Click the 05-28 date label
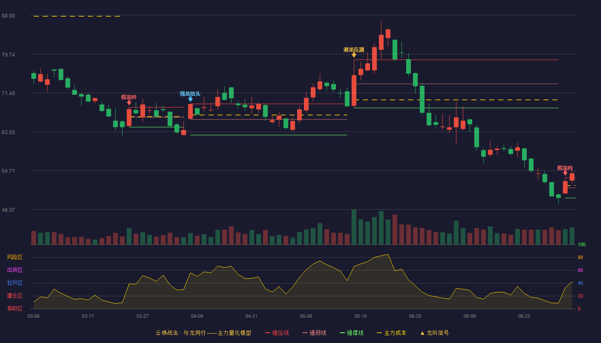The height and width of the screenshot is (343, 601). tap(415, 316)
